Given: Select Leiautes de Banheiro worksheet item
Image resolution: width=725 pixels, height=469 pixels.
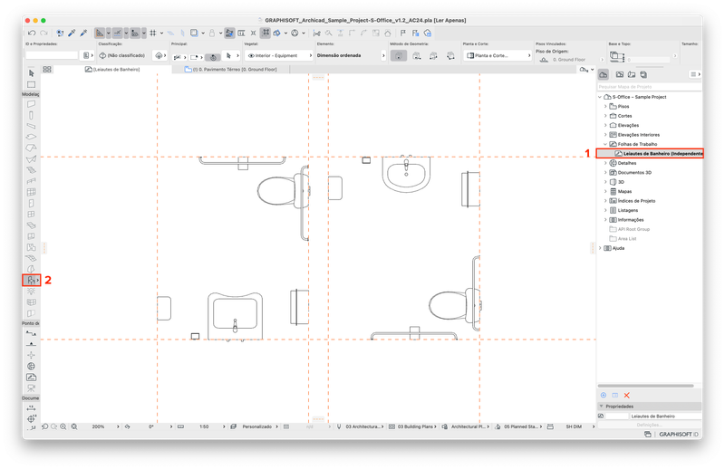Looking at the screenshot, I should (x=650, y=153).
